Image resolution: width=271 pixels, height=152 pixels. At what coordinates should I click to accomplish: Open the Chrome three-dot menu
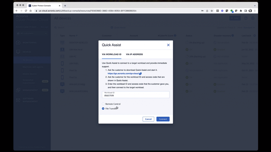tap(255, 11)
